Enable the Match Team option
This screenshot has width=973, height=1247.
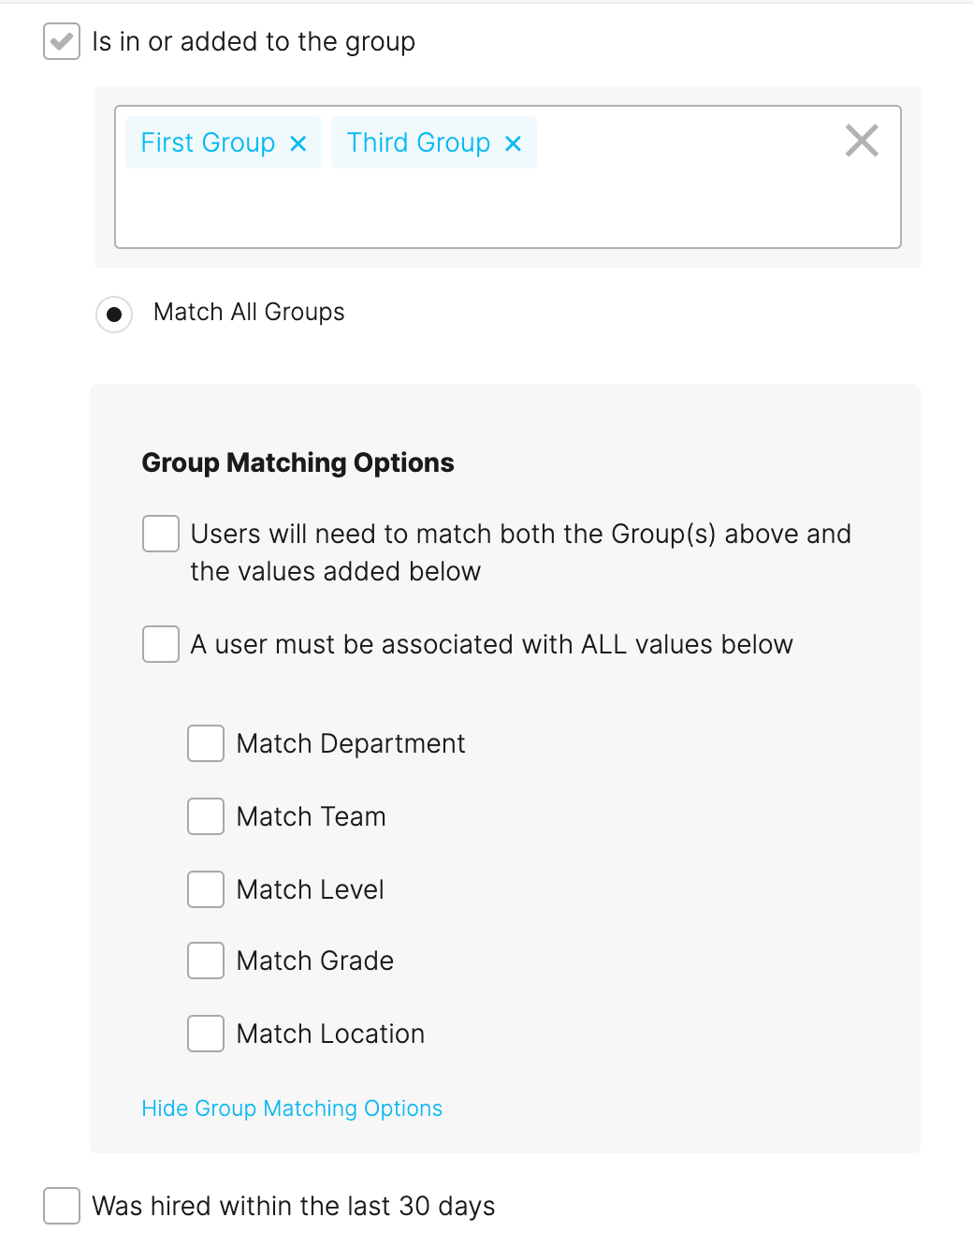206,816
